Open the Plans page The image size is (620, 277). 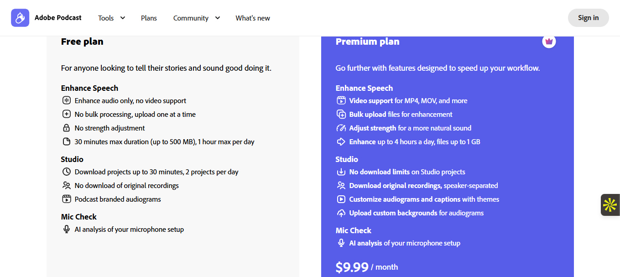[x=149, y=18]
